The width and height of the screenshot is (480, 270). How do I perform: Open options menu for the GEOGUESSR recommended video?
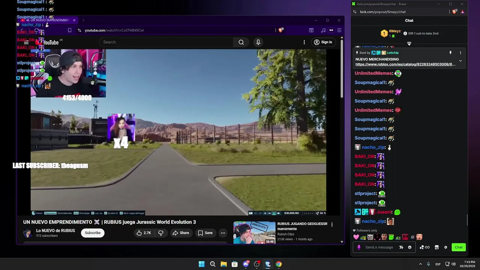click(331, 225)
